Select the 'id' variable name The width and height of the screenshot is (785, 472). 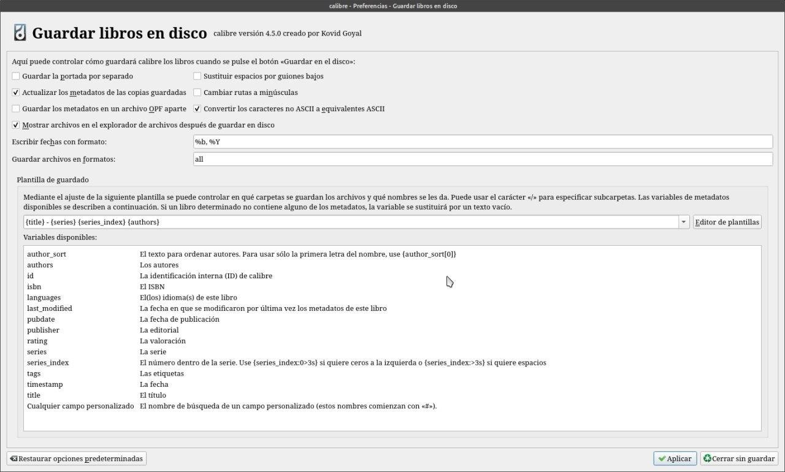(x=30, y=276)
